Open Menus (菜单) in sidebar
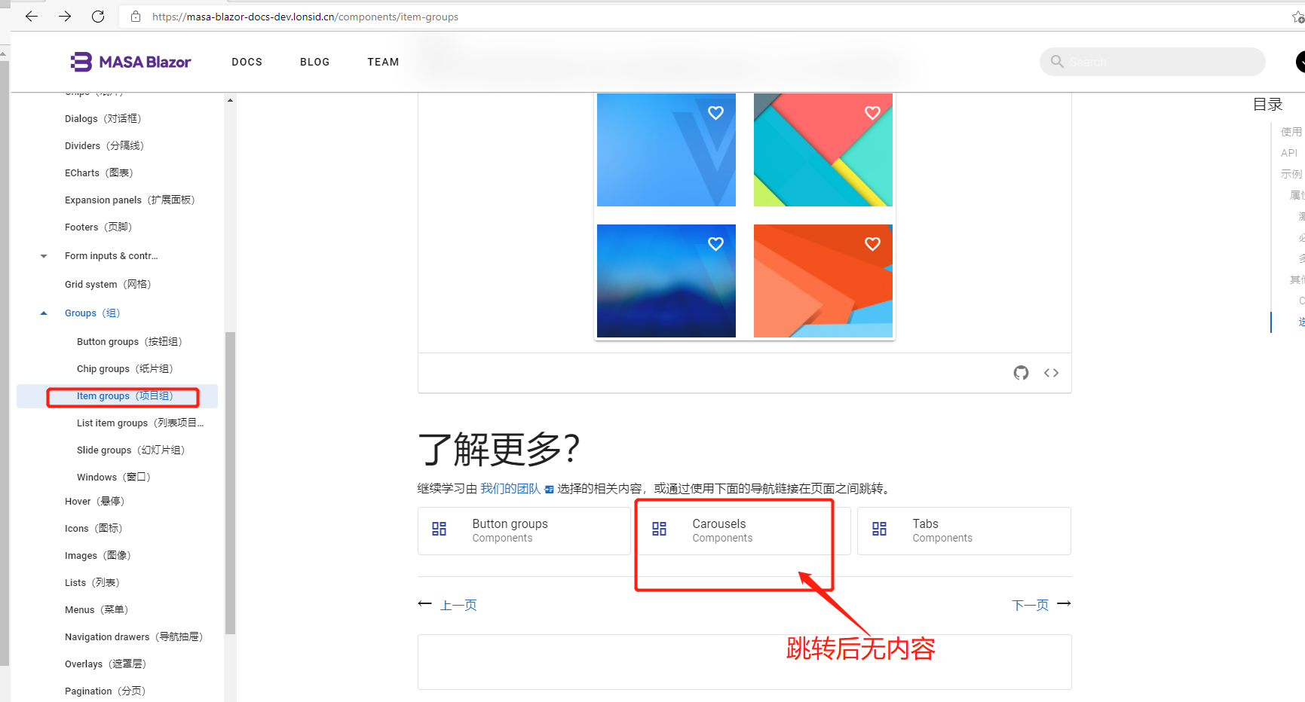Viewport: 1305px width, 702px height. click(x=96, y=610)
